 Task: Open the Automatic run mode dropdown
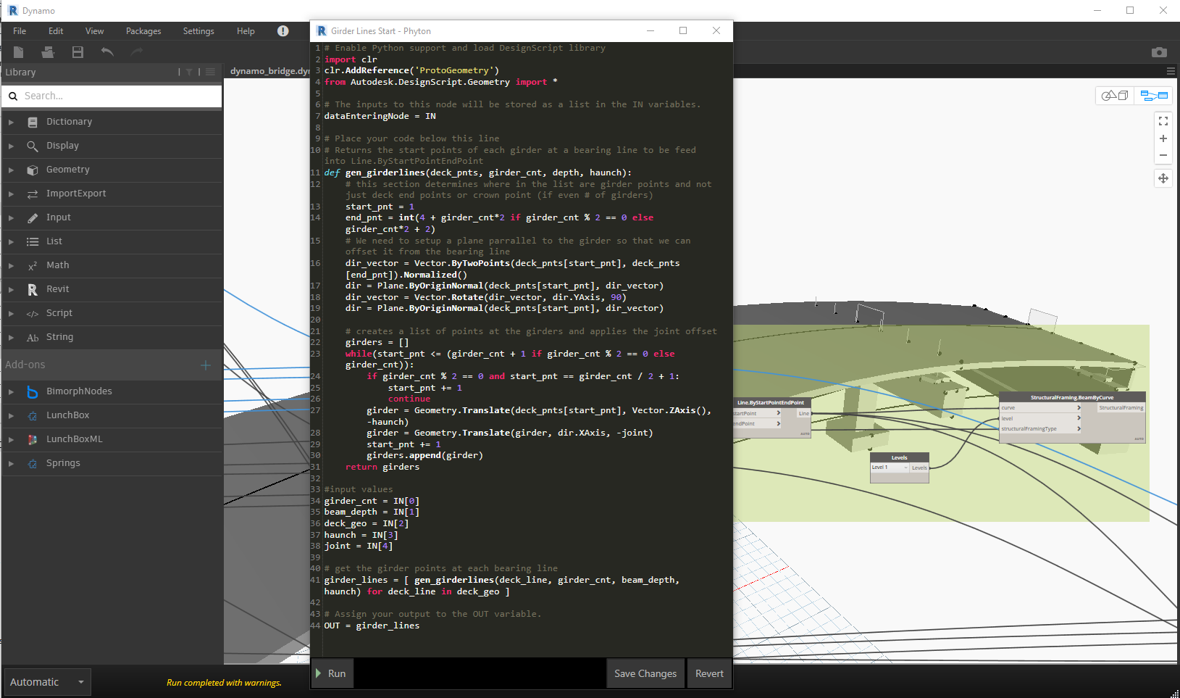47,682
